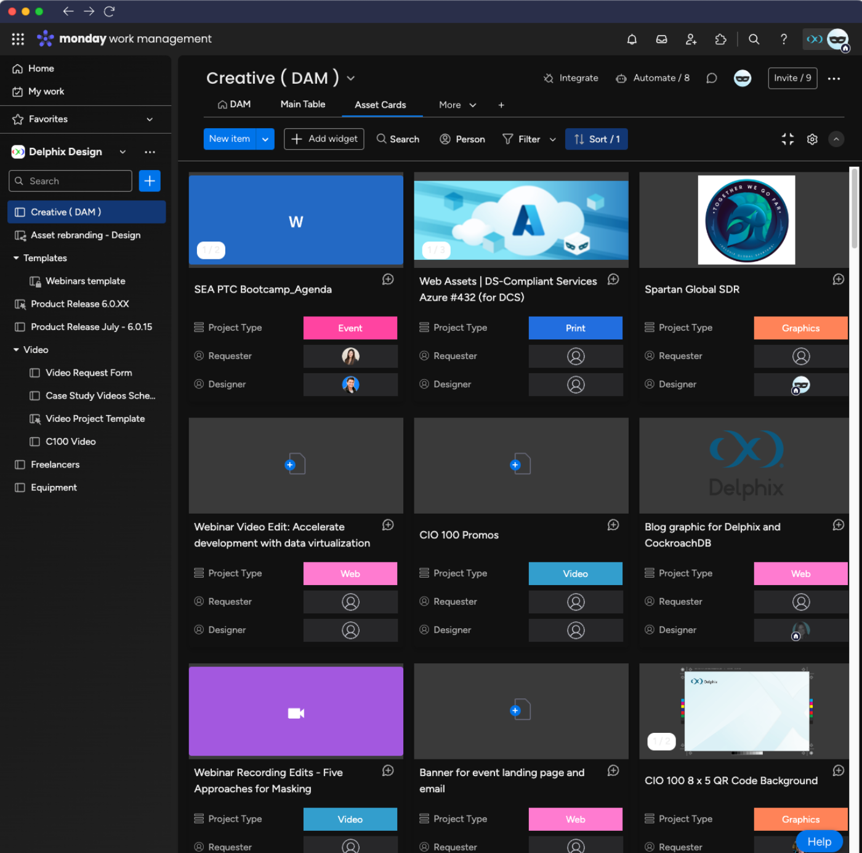Open Video Request Form board
This screenshot has width=862, height=853.
[89, 373]
